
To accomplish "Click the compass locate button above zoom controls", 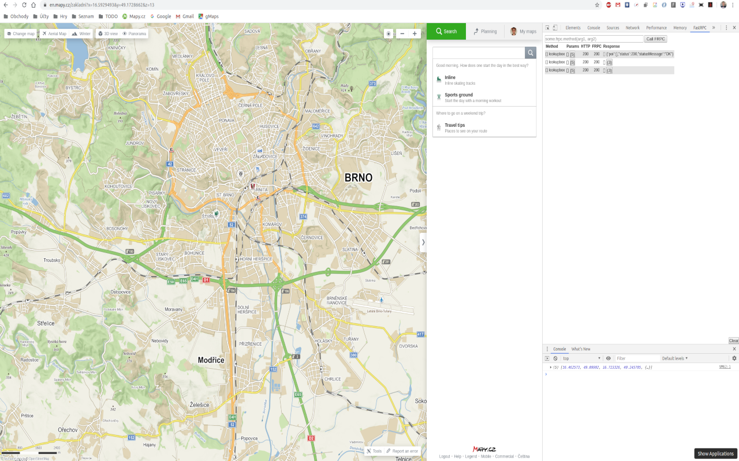I will point(389,33).
